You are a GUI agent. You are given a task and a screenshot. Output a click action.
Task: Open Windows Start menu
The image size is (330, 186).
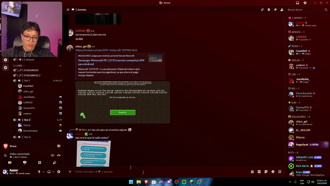pyautogui.click(x=131, y=182)
